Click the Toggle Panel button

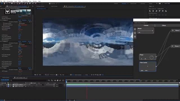24,15
